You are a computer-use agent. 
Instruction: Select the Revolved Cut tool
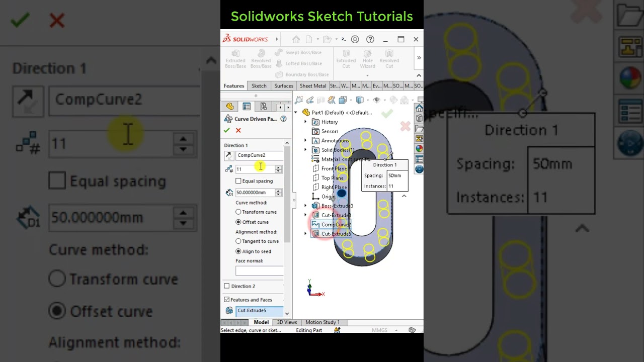(389, 58)
